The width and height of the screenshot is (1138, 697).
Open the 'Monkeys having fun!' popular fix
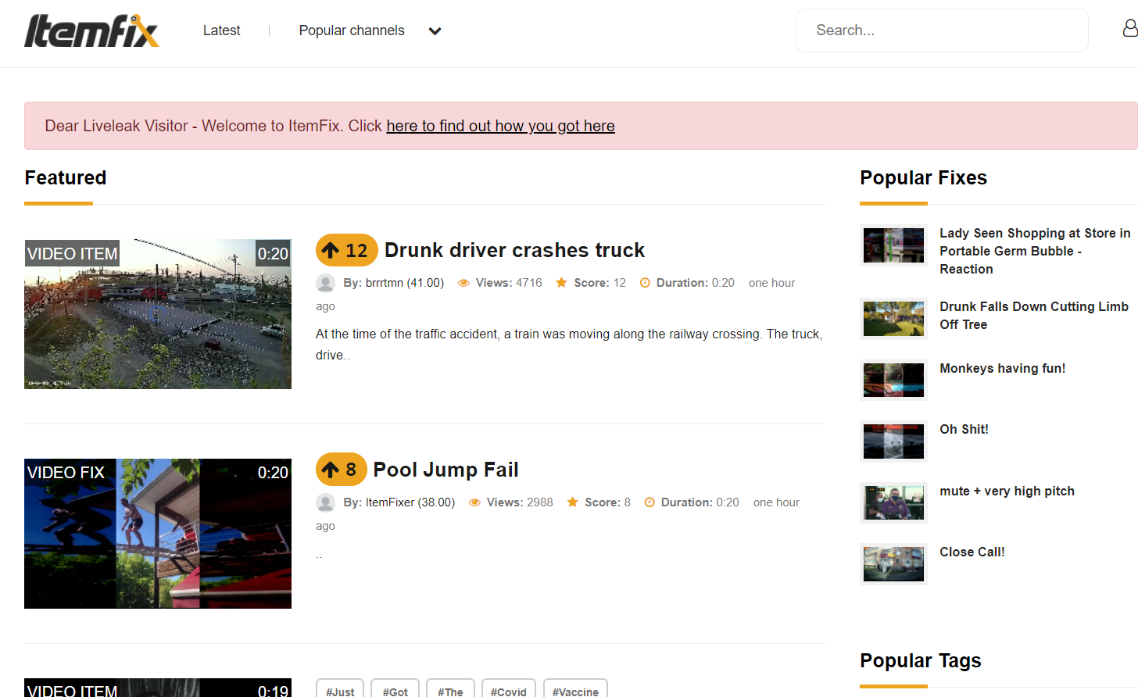pos(1002,368)
